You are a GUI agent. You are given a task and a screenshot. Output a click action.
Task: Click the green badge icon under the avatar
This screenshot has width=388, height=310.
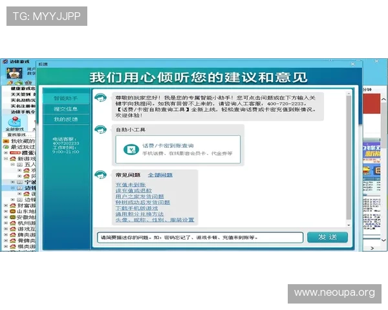pyautogui.click(x=19, y=83)
